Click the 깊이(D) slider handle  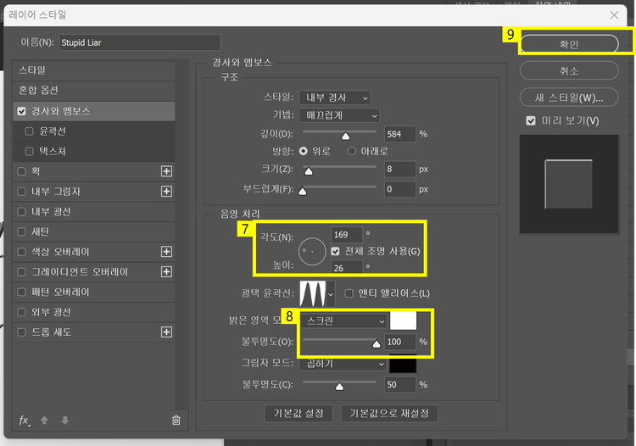pos(346,137)
